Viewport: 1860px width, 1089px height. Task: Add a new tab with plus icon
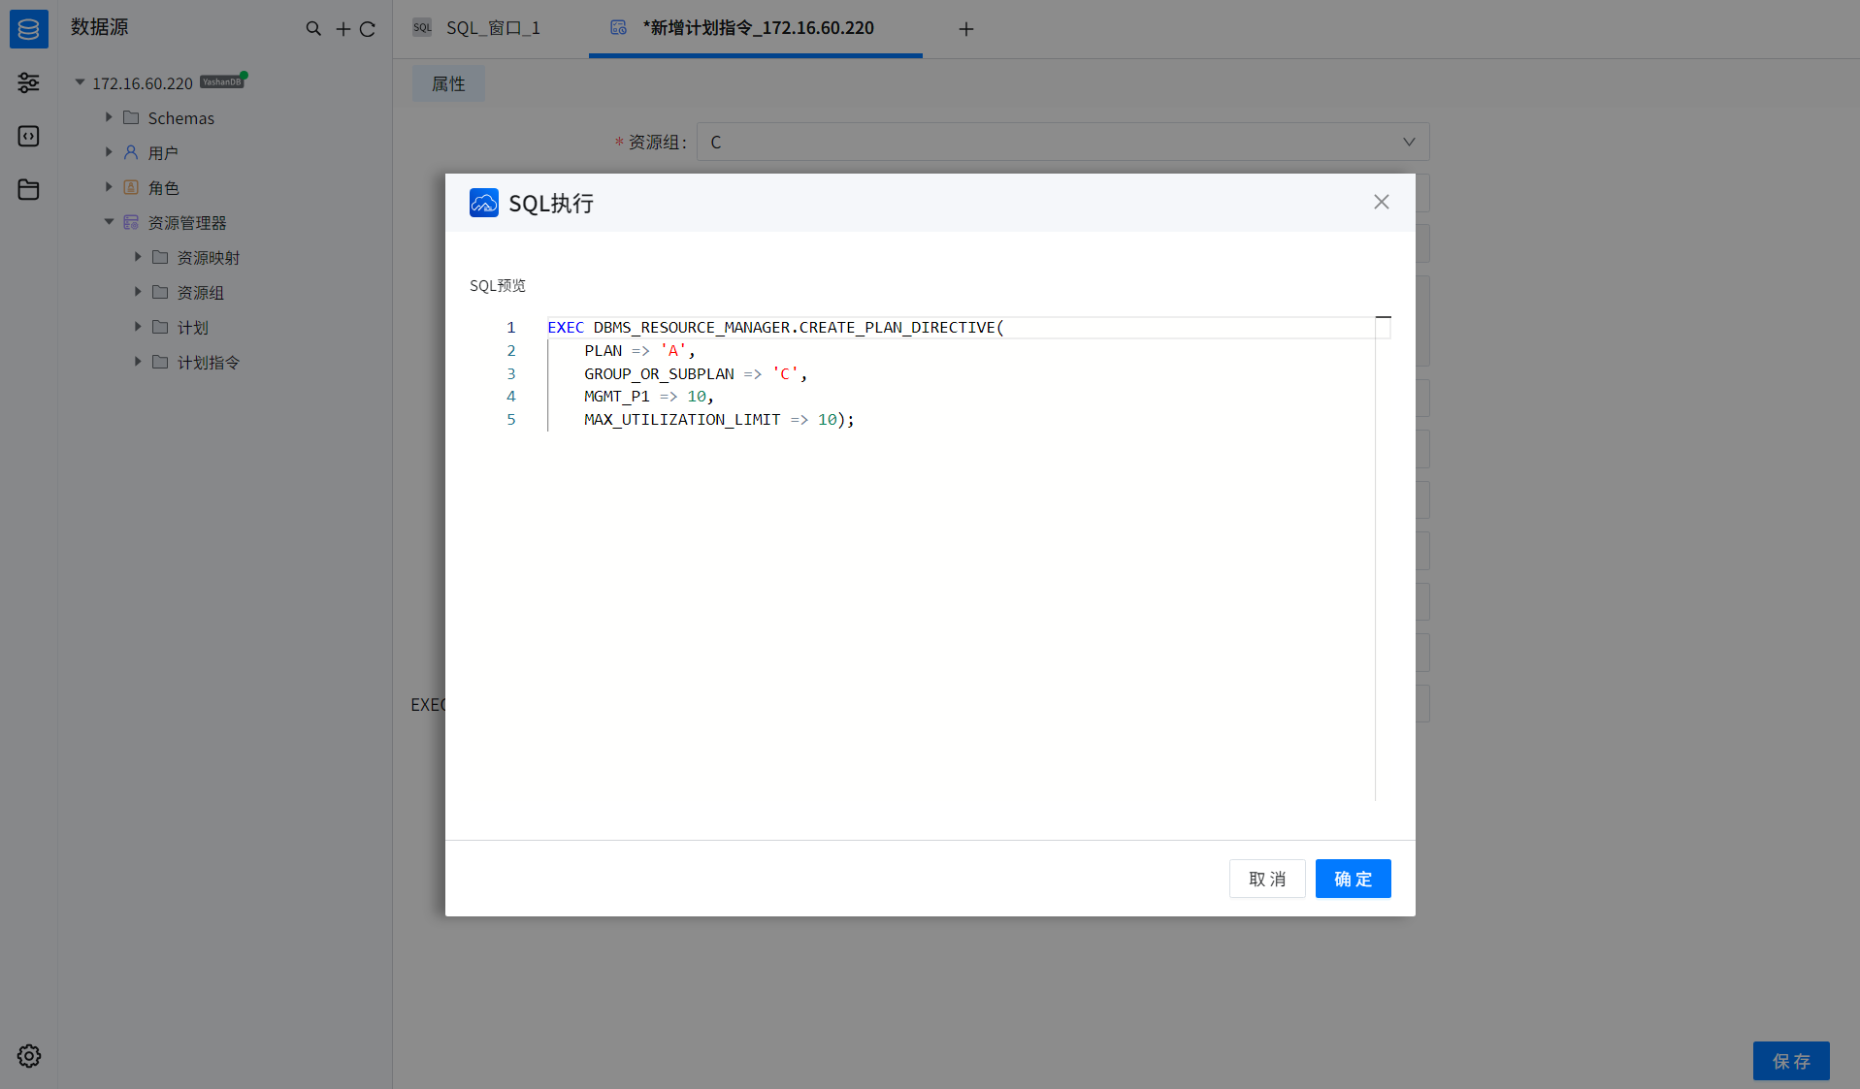click(x=966, y=29)
